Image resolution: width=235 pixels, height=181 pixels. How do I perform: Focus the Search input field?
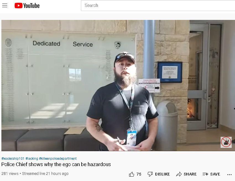(x=158, y=6)
